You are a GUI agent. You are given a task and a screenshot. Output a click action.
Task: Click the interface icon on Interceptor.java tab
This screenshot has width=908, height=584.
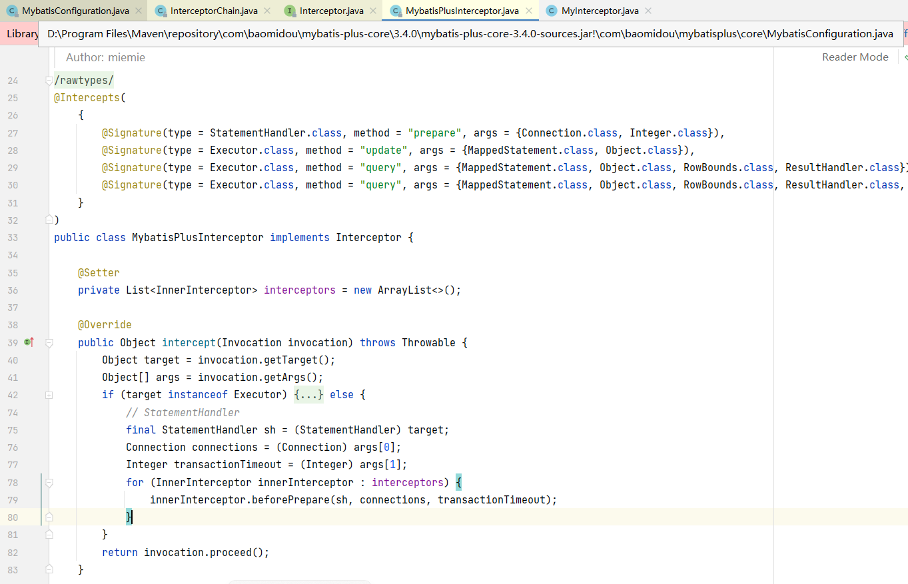tap(289, 11)
